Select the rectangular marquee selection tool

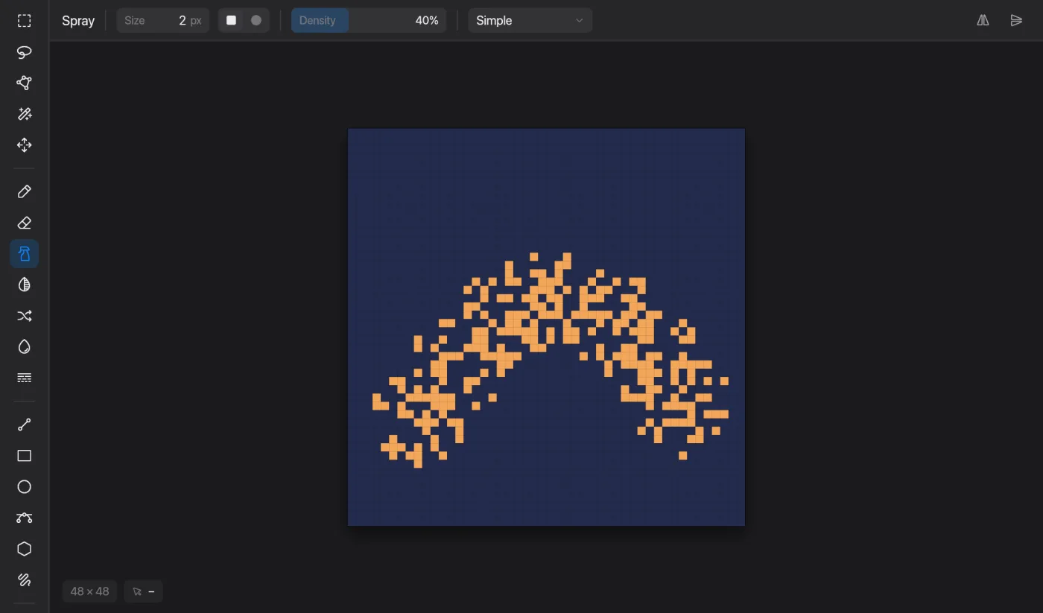point(25,21)
